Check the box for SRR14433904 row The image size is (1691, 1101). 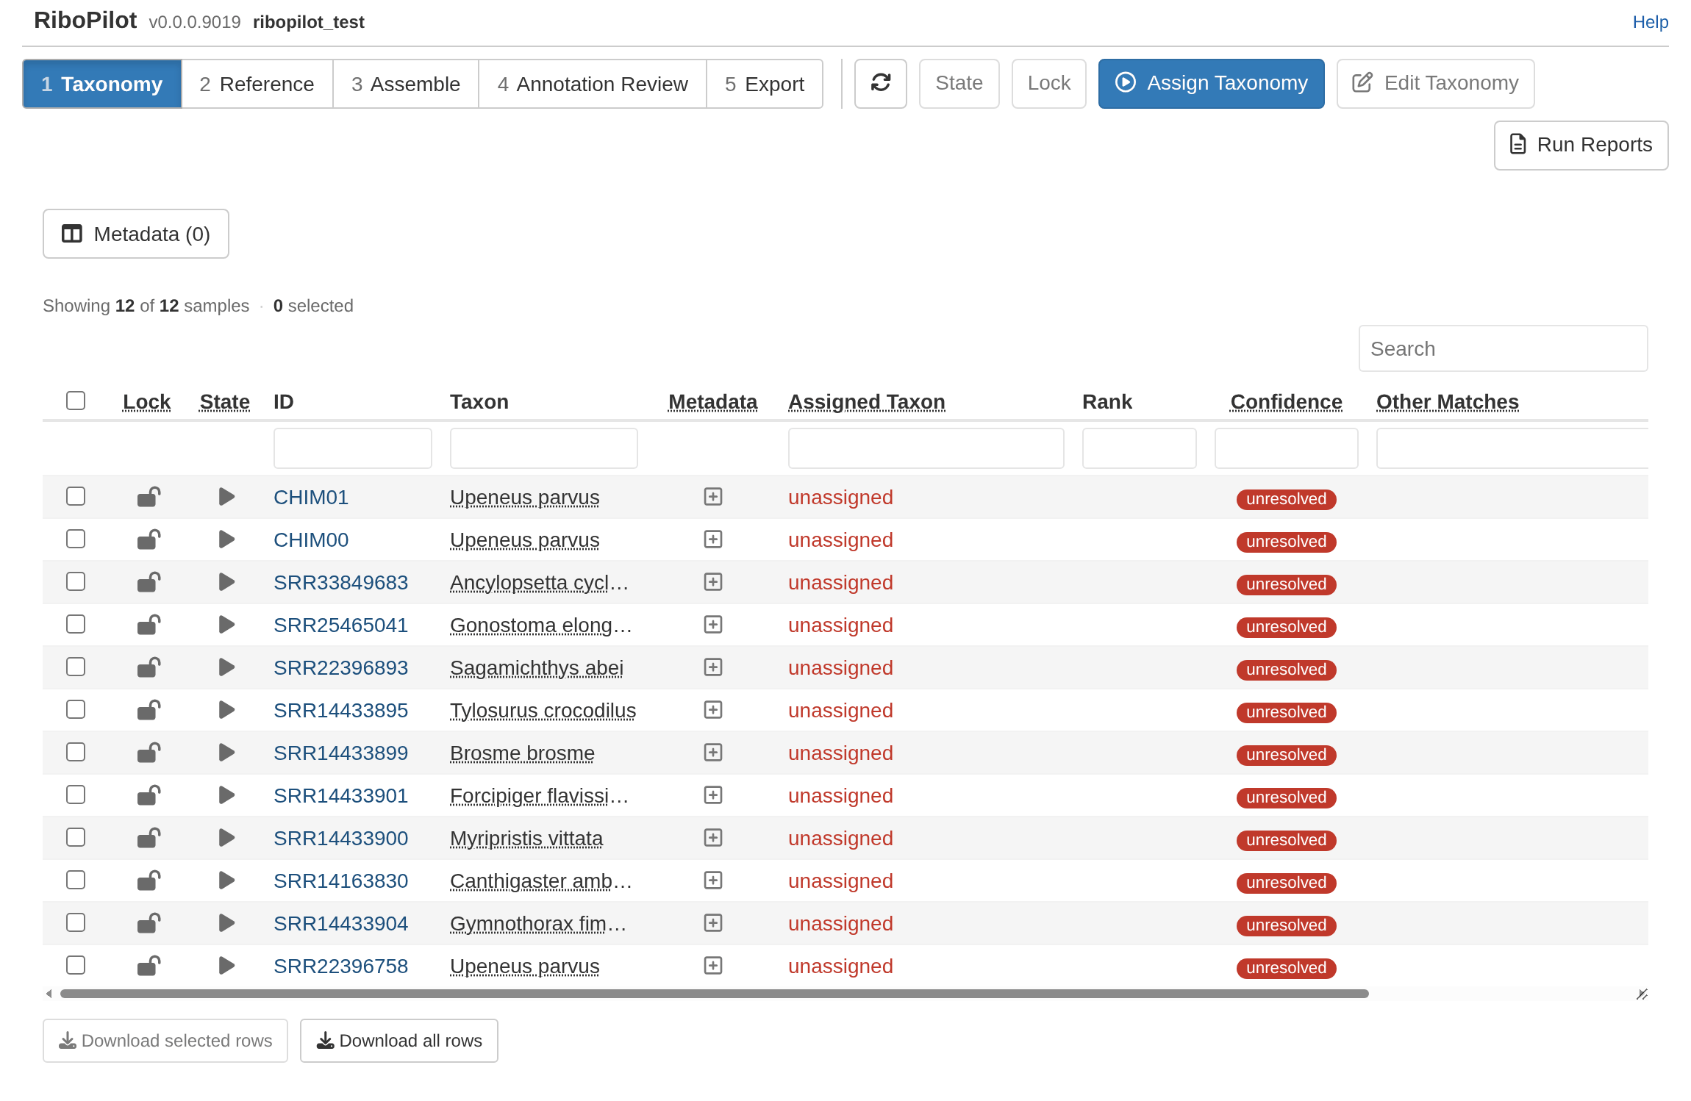(76, 922)
